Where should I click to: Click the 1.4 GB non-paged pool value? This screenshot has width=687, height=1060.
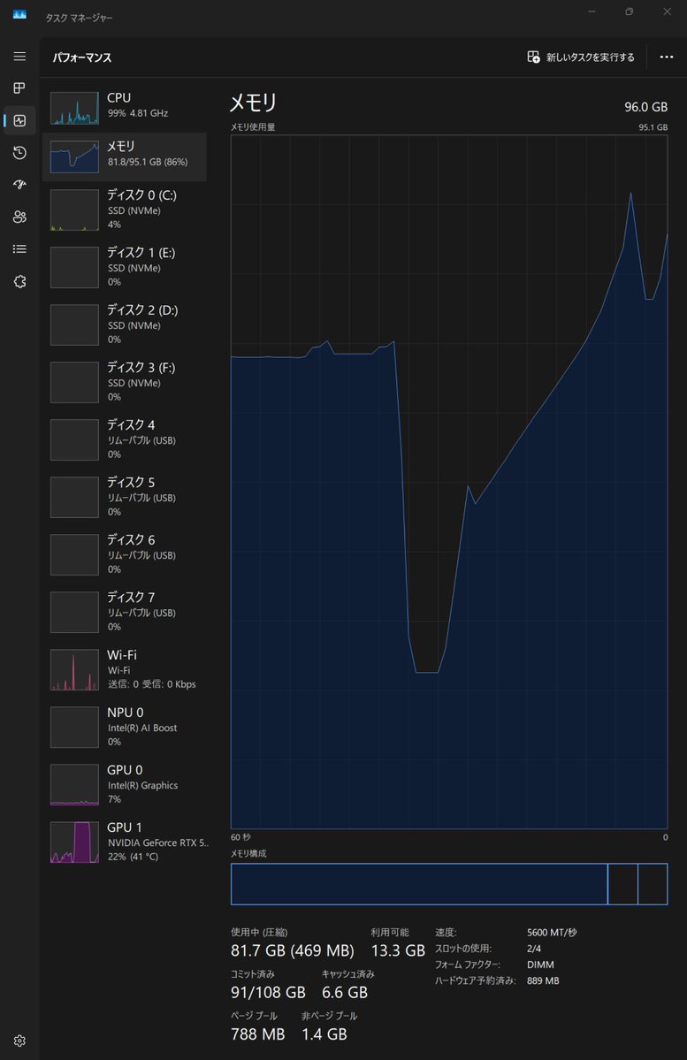pos(324,1034)
